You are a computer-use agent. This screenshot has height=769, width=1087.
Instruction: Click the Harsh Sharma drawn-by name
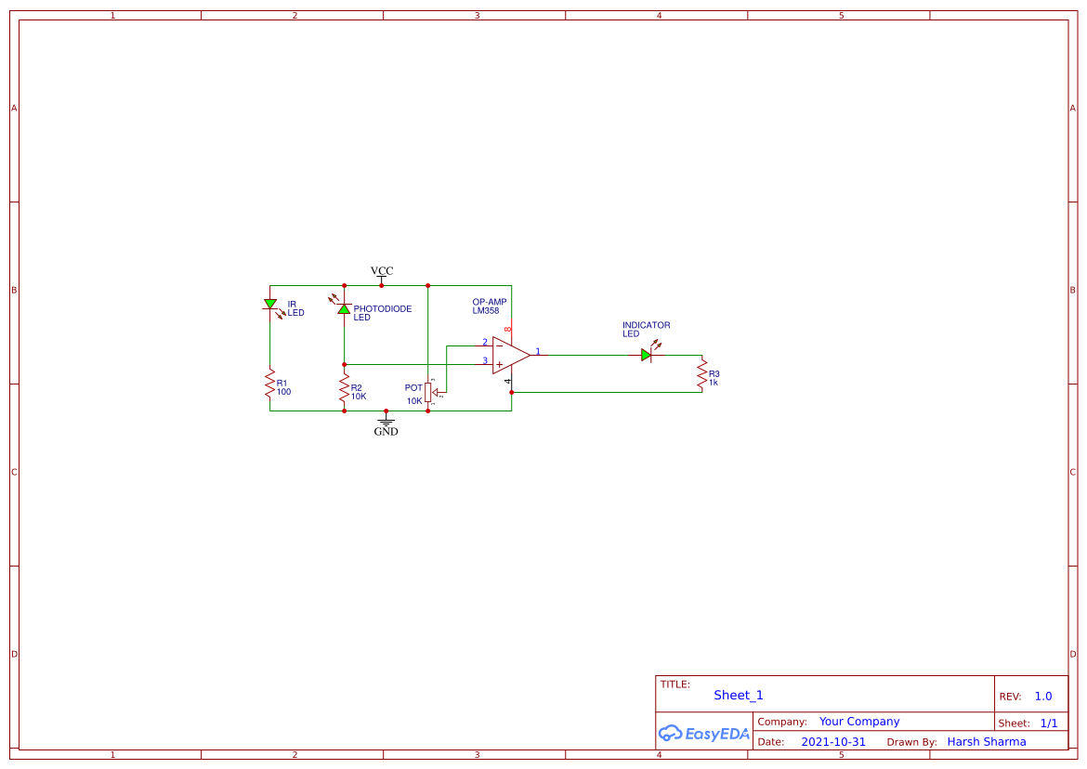987,742
